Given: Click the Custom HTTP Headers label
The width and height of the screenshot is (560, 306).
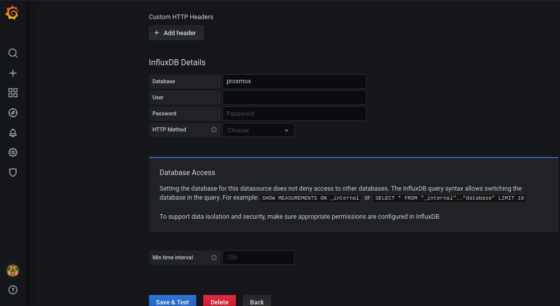Looking at the screenshot, I should (x=181, y=17).
